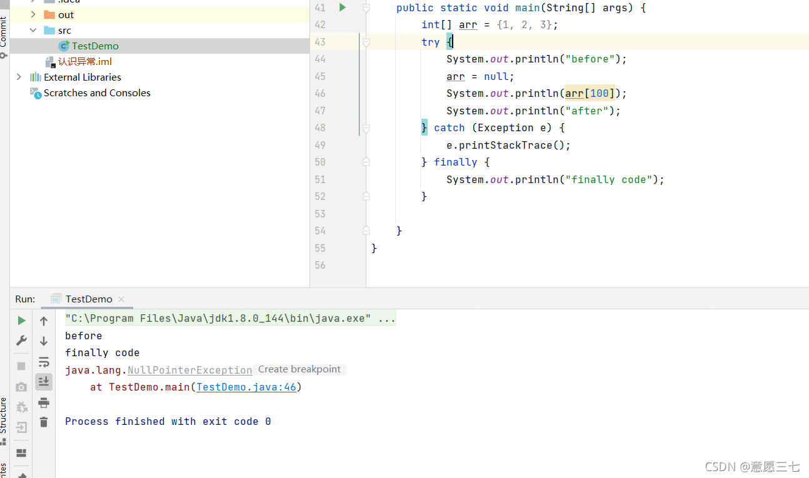This screenshot has height=478, width=809.
Task: Click the NullPointerException link in console
Action: coord(190,370)
